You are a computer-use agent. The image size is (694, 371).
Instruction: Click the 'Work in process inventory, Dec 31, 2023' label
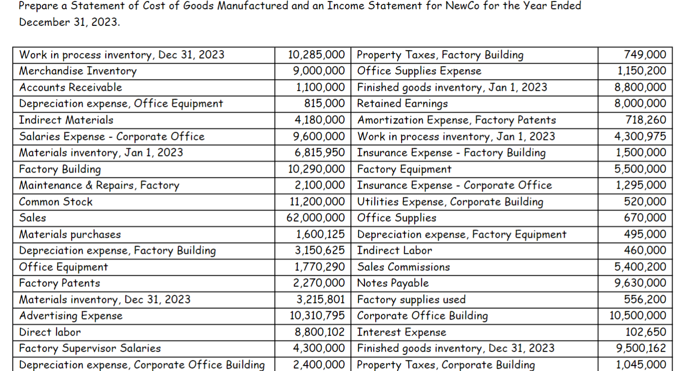coord(122,54)
